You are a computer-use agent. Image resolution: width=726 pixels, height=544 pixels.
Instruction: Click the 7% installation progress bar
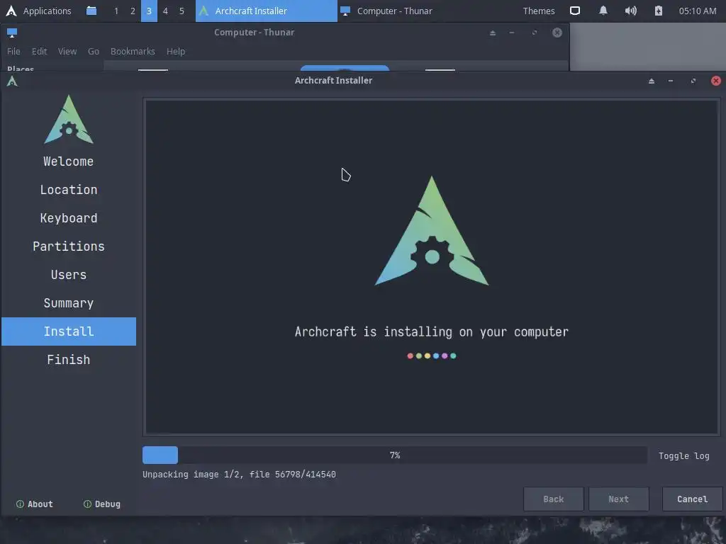(x=394, y=455)
